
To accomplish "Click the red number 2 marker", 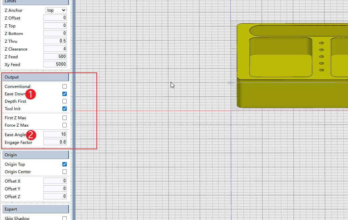I will [31, 135].
